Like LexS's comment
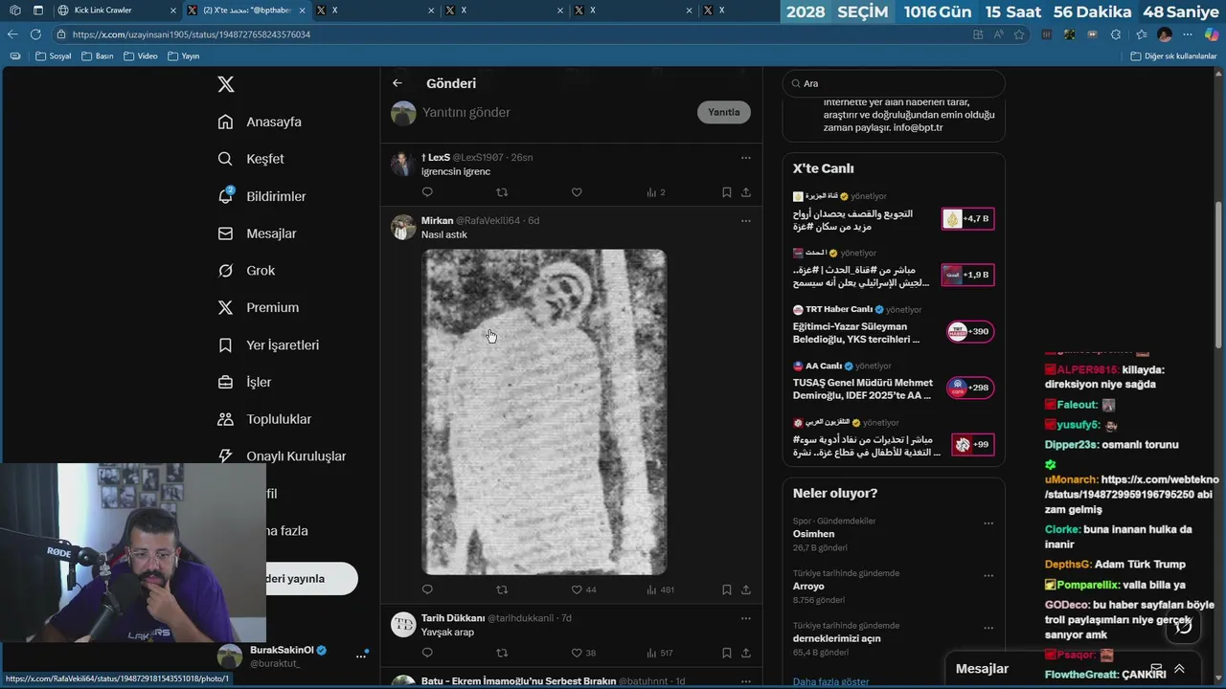Image resolution: width=1226 pixels, height=689 pixels. point(577,192)
